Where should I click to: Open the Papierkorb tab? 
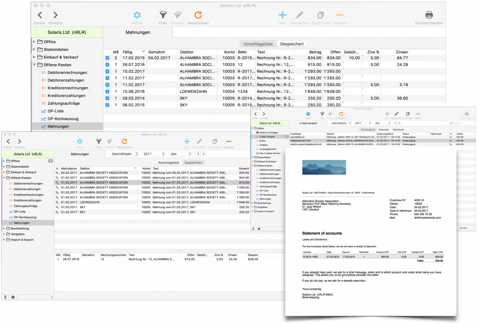point(398,129)
